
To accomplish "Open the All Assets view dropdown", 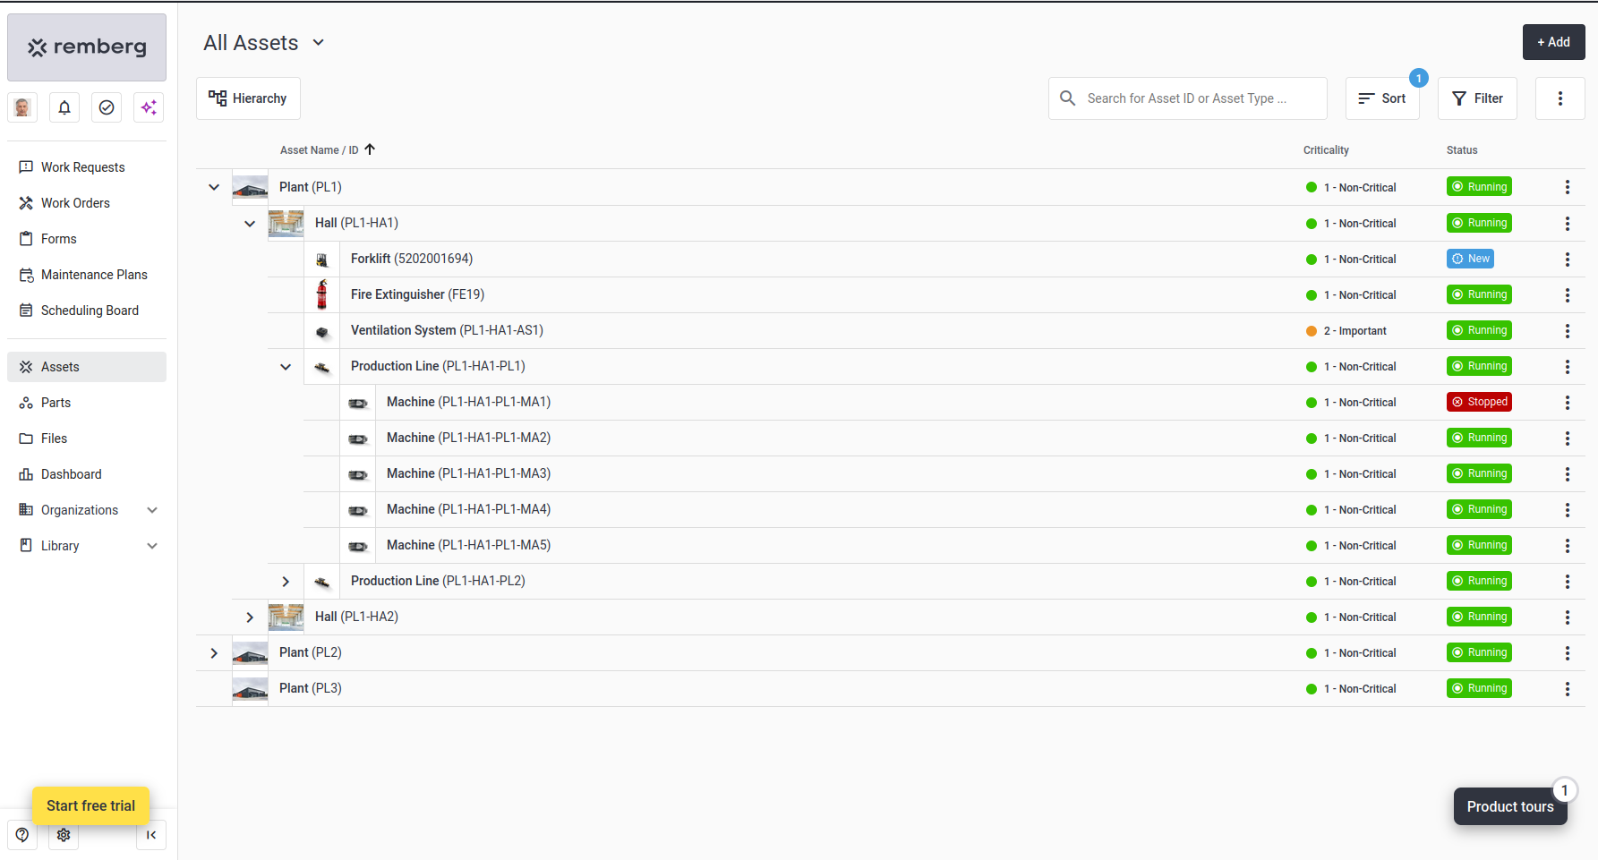I will tap(318, 43).
